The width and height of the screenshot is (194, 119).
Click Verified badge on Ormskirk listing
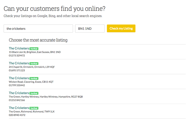pyautogui.click(x=34, y=64)
